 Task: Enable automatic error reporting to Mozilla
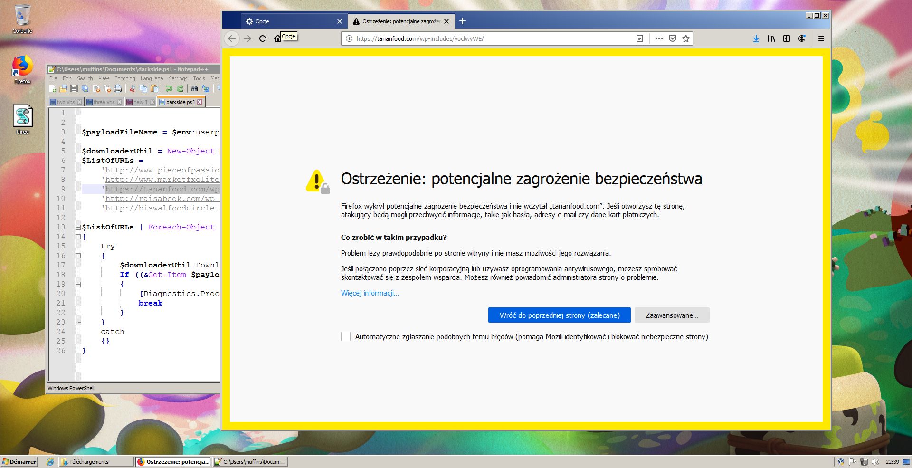(x=345, y=336)
